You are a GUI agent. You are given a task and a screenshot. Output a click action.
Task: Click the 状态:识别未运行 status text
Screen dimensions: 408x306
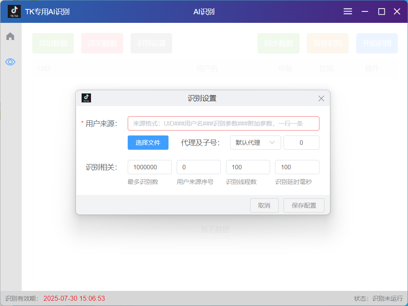click(378, 299)
